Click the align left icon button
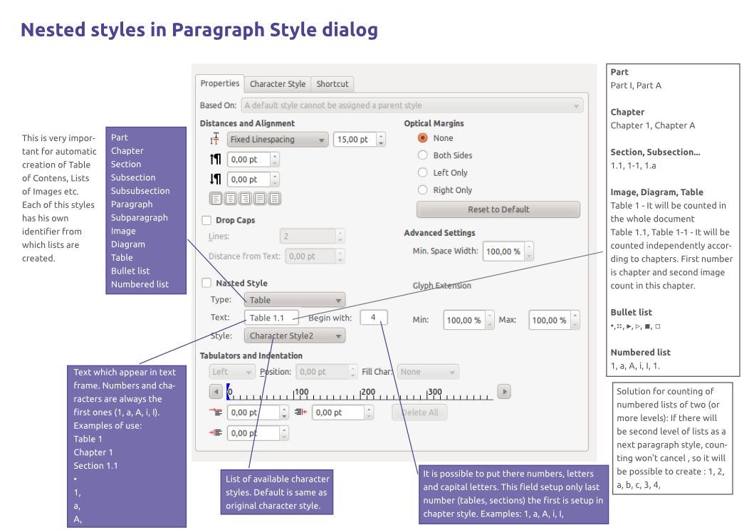The height and width of the screenshot is (530, 749). pyautogui.click(x=216, y=199)
